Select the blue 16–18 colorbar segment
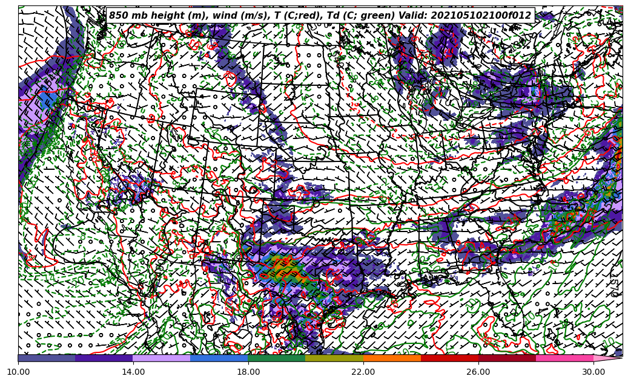The width and height of the screenshot is (628, 382). pyautogui.click(x=219, y=358)
